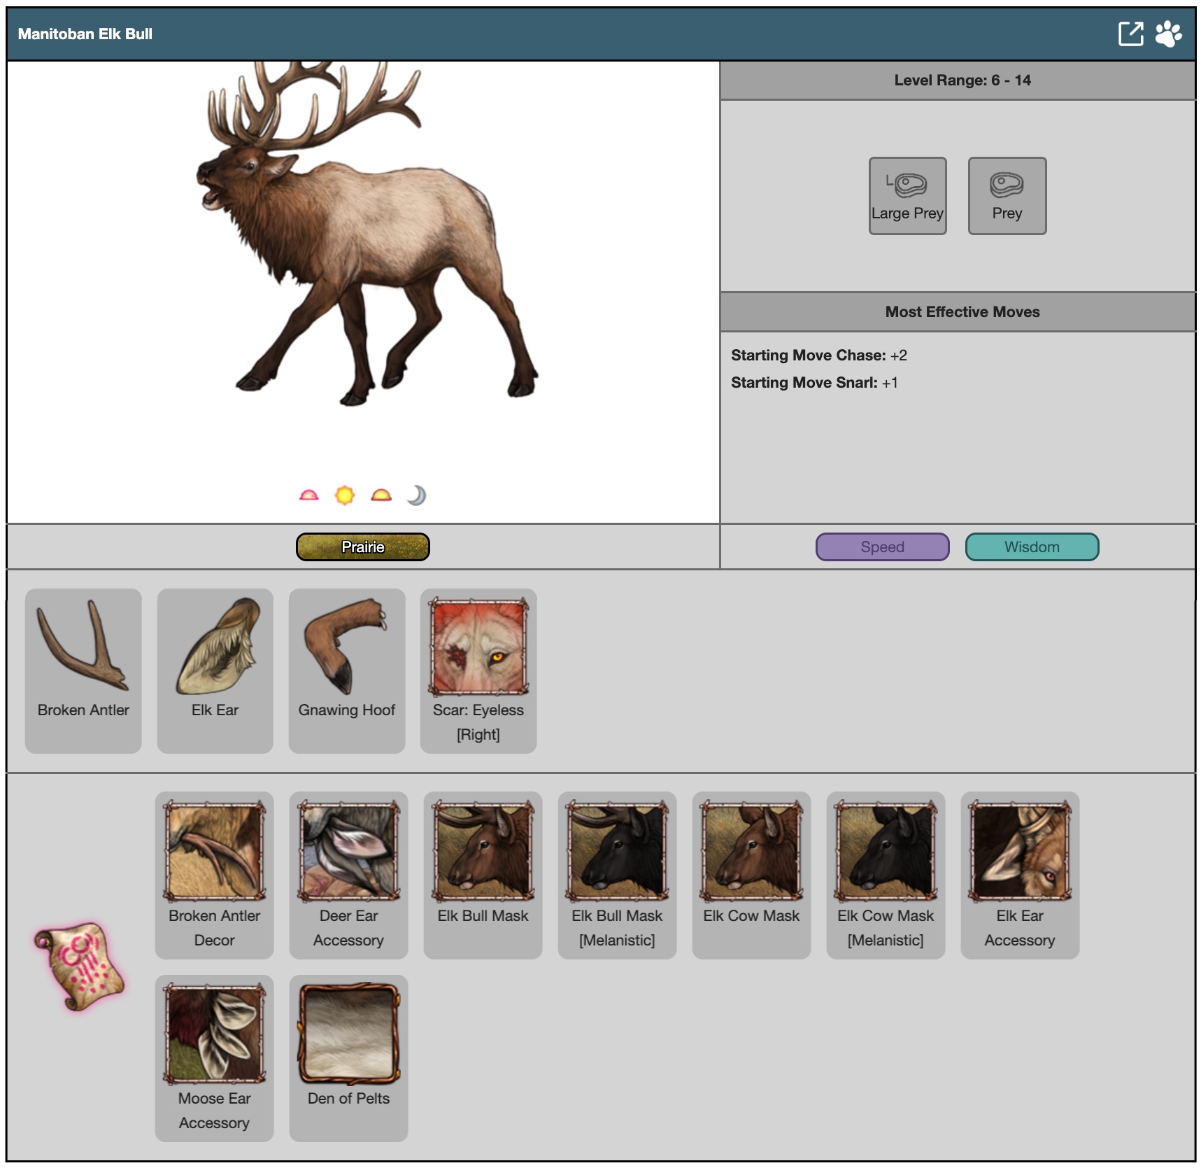Viewport: 1201px width, 1168px height.
Task: Open Elk Bull Mask [Melanistic] craftable
Action: click(x=617, y=874)
